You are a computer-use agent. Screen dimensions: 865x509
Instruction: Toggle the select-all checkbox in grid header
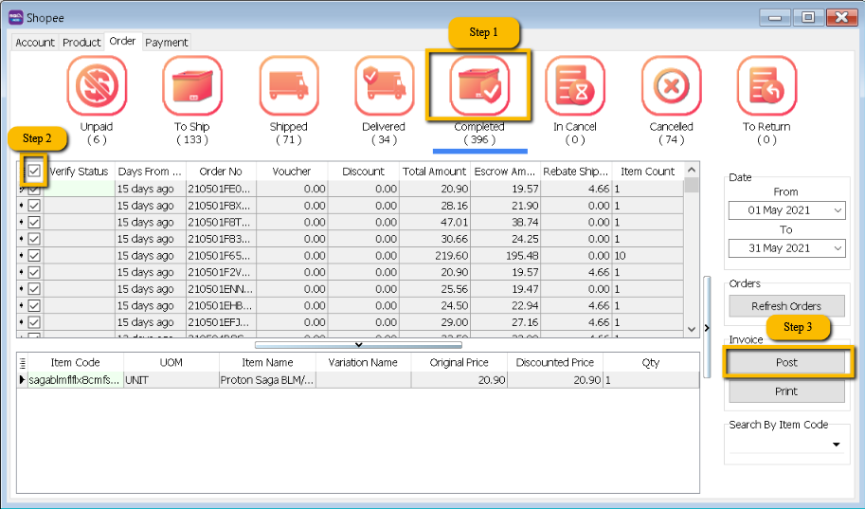(34, 172)
